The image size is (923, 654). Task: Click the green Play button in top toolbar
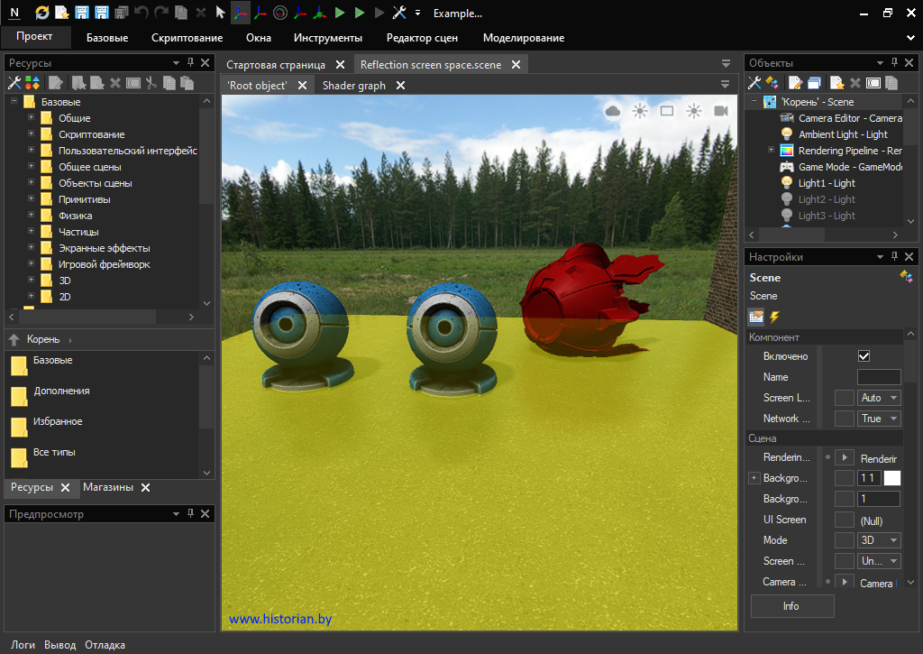[x=340, y=13]
